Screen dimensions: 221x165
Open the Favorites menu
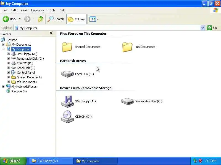(x=38, y=10)
